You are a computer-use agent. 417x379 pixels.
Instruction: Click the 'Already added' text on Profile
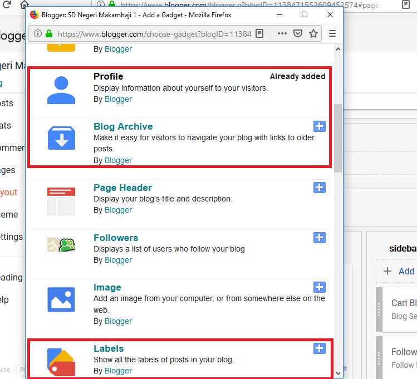[x=298, y=77]
